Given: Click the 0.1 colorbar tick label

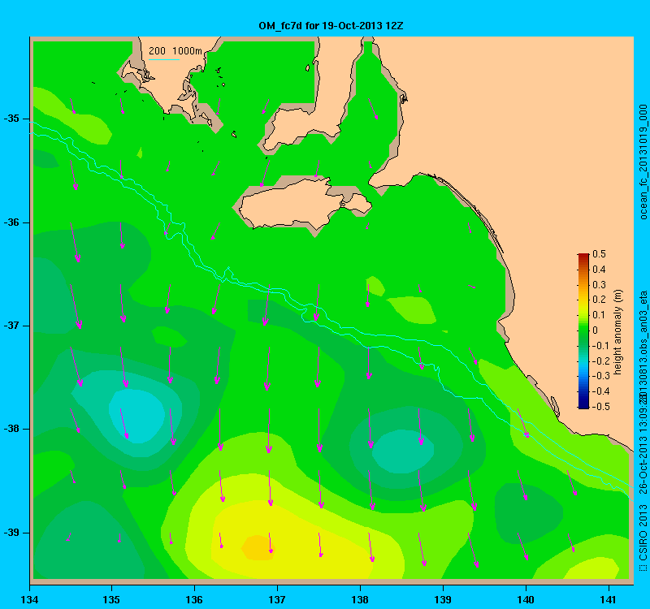Looking at the screenshot, I should [599, 315].
